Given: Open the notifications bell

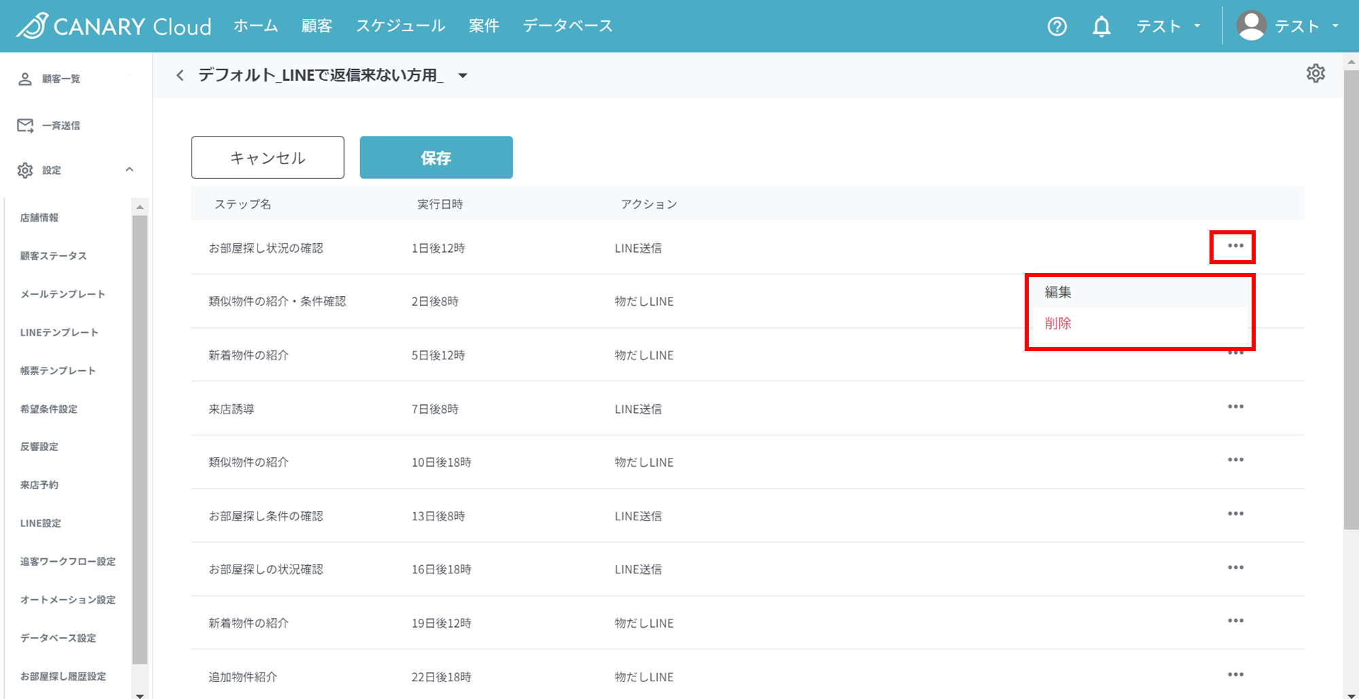Looking at the screenshot, I should tap(1101, 26).
